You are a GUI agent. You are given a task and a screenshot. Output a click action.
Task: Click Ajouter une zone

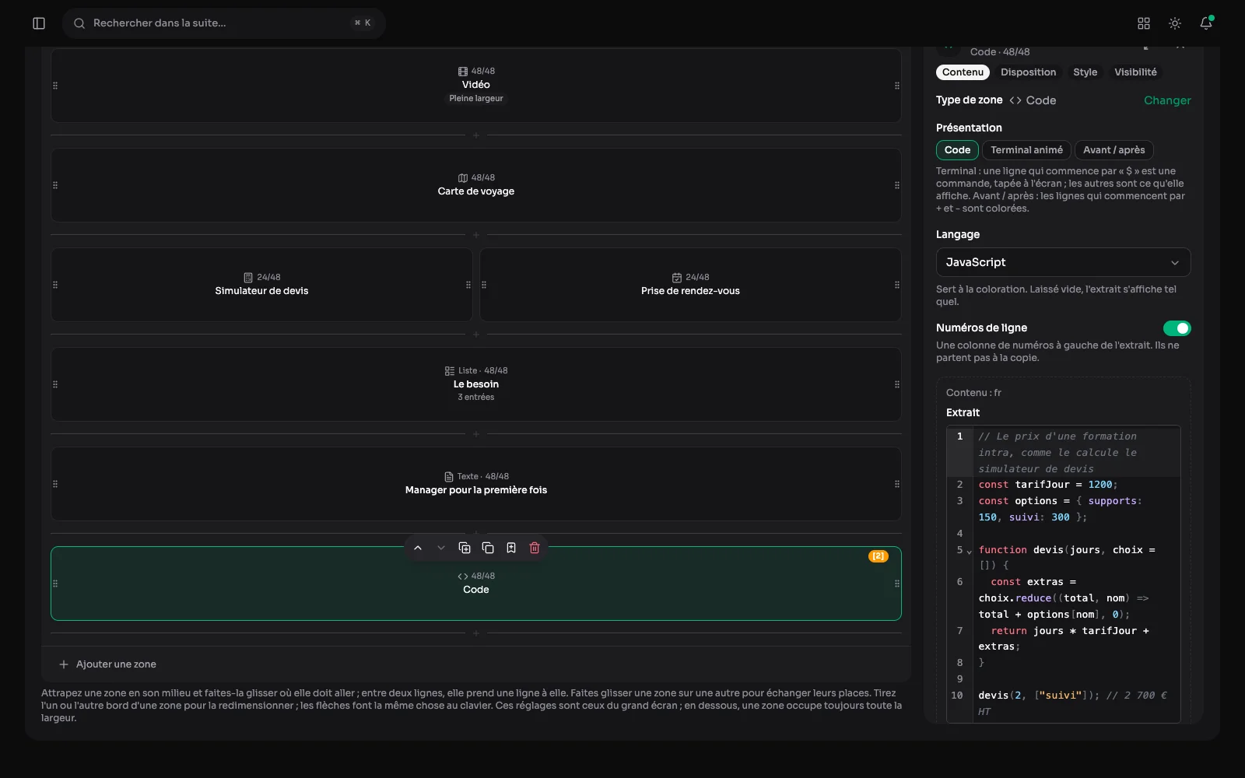point(107,664)
